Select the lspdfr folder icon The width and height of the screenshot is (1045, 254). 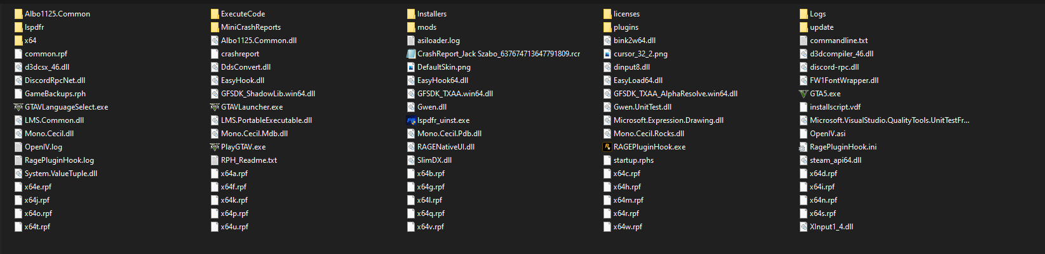tap(18, 27)
